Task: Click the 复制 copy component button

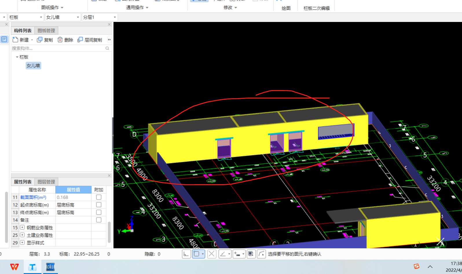Action: click(x=45, y=40)
